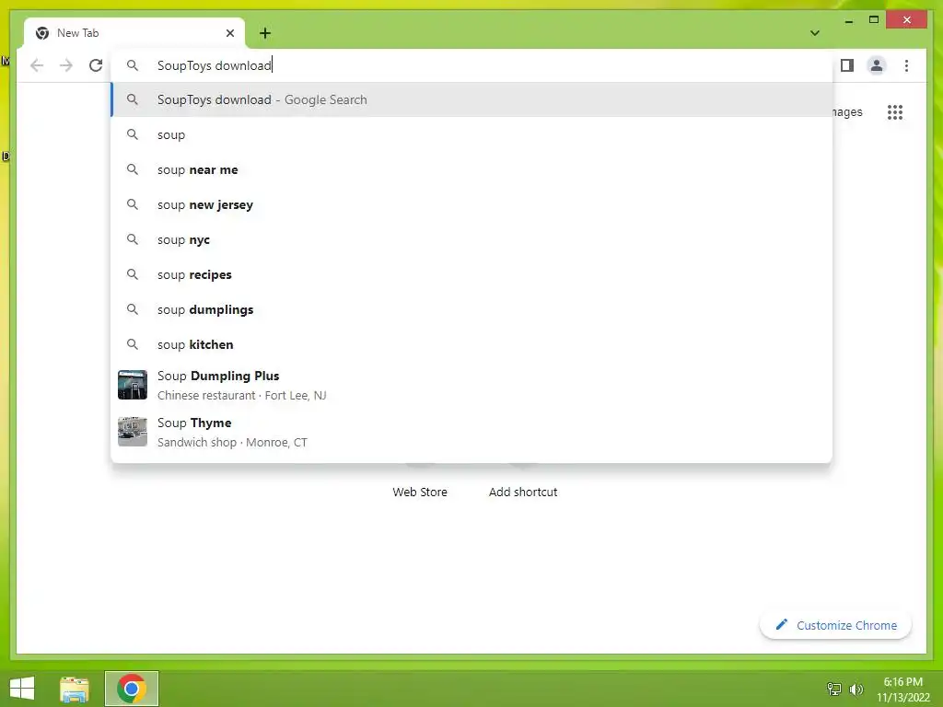
Task: Select the New Tab tab
Action: 134,33
